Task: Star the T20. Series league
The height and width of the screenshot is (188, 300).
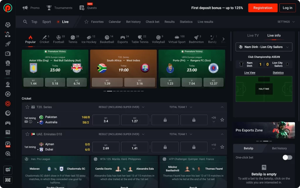Action: (27, 107)
